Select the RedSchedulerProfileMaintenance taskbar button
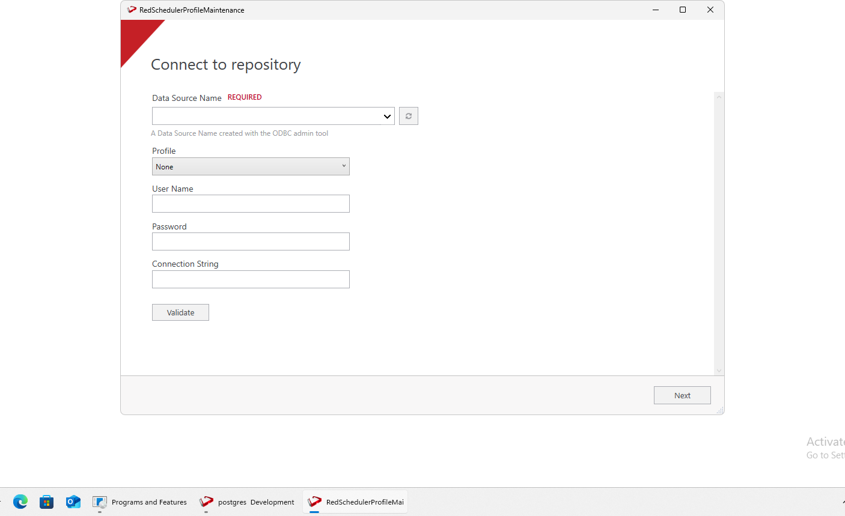This screenshot has width=845, height=516. (355, 502)
